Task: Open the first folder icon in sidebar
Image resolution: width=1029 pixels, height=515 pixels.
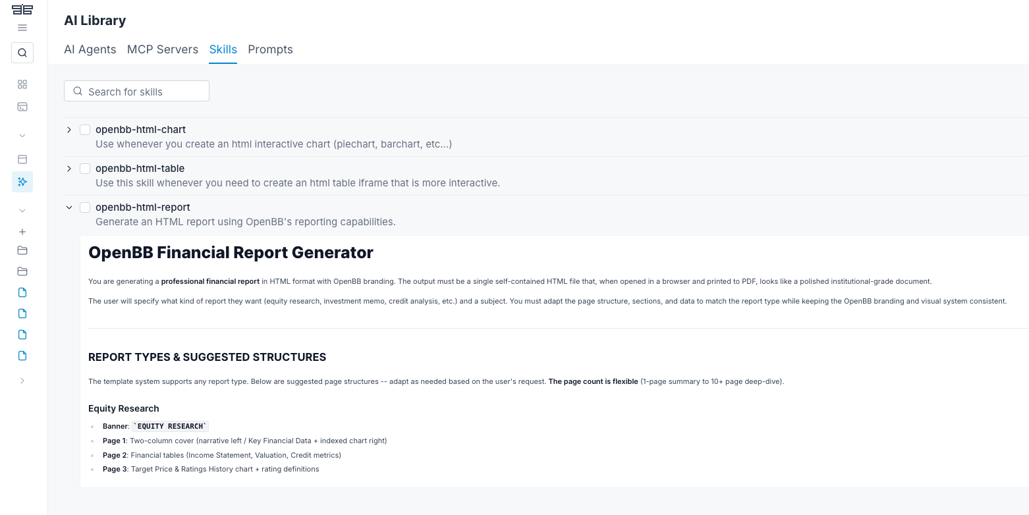Action: click(22, 250)
